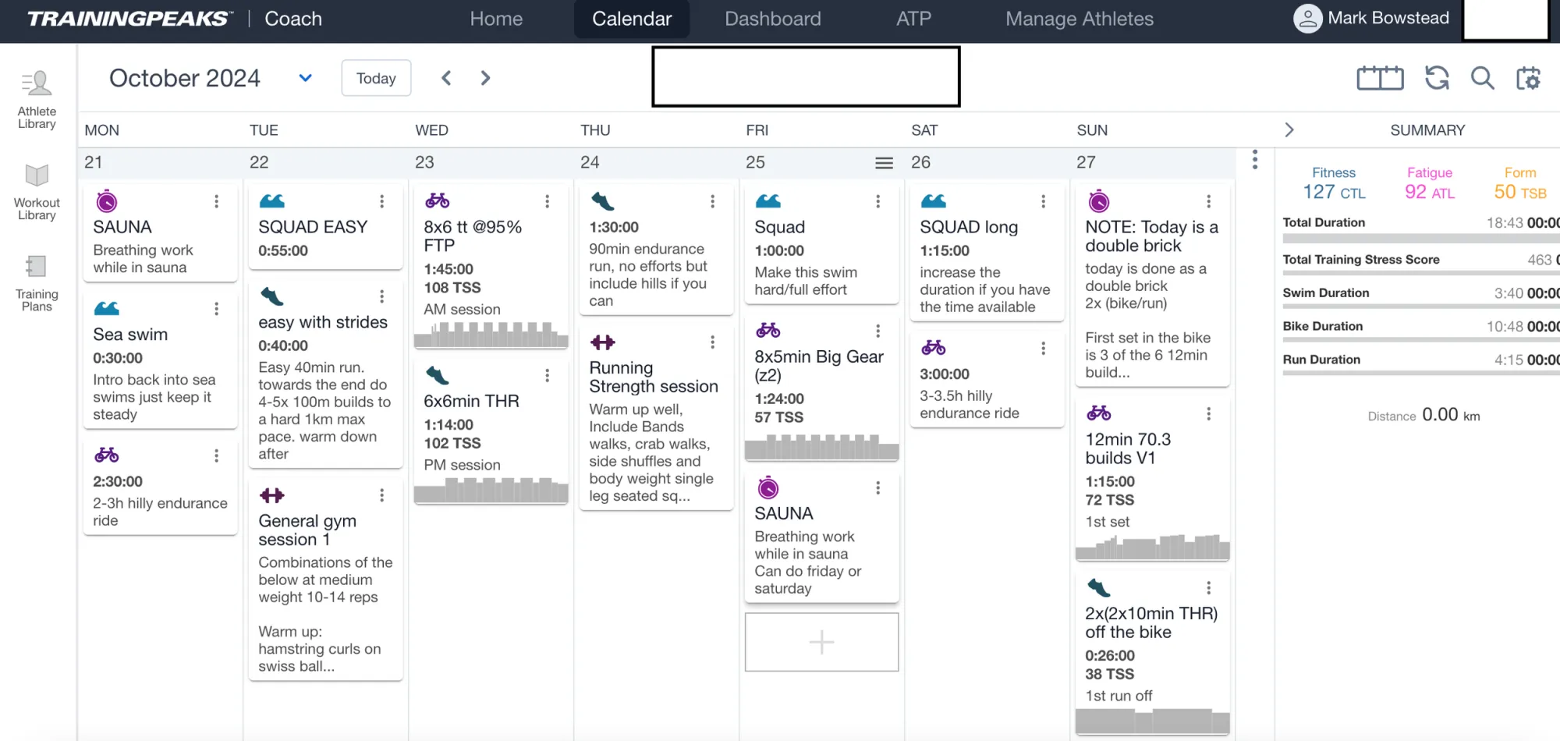This screenshot has width=1560, height=741.
Task: Open the ATP tab
Action: point(913,19)
